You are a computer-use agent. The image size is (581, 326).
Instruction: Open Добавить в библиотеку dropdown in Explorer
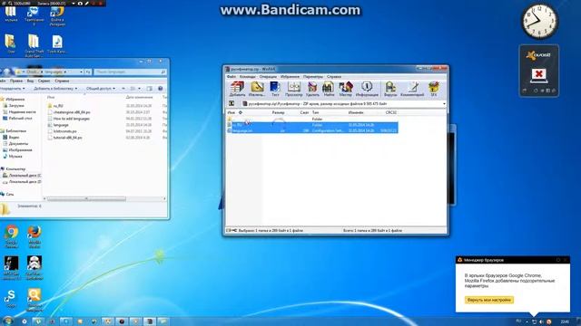55,89
